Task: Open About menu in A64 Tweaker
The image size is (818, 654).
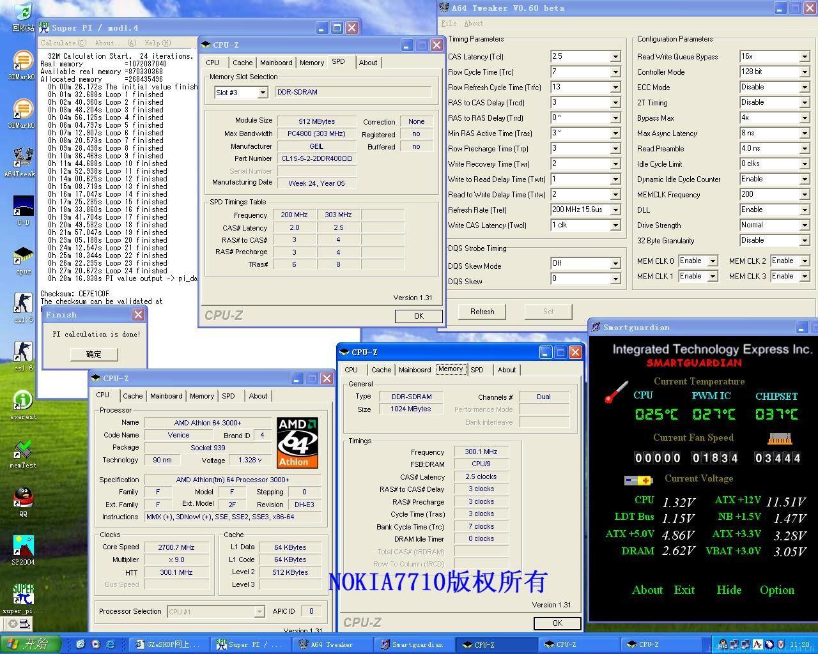Action: (474, 23)
